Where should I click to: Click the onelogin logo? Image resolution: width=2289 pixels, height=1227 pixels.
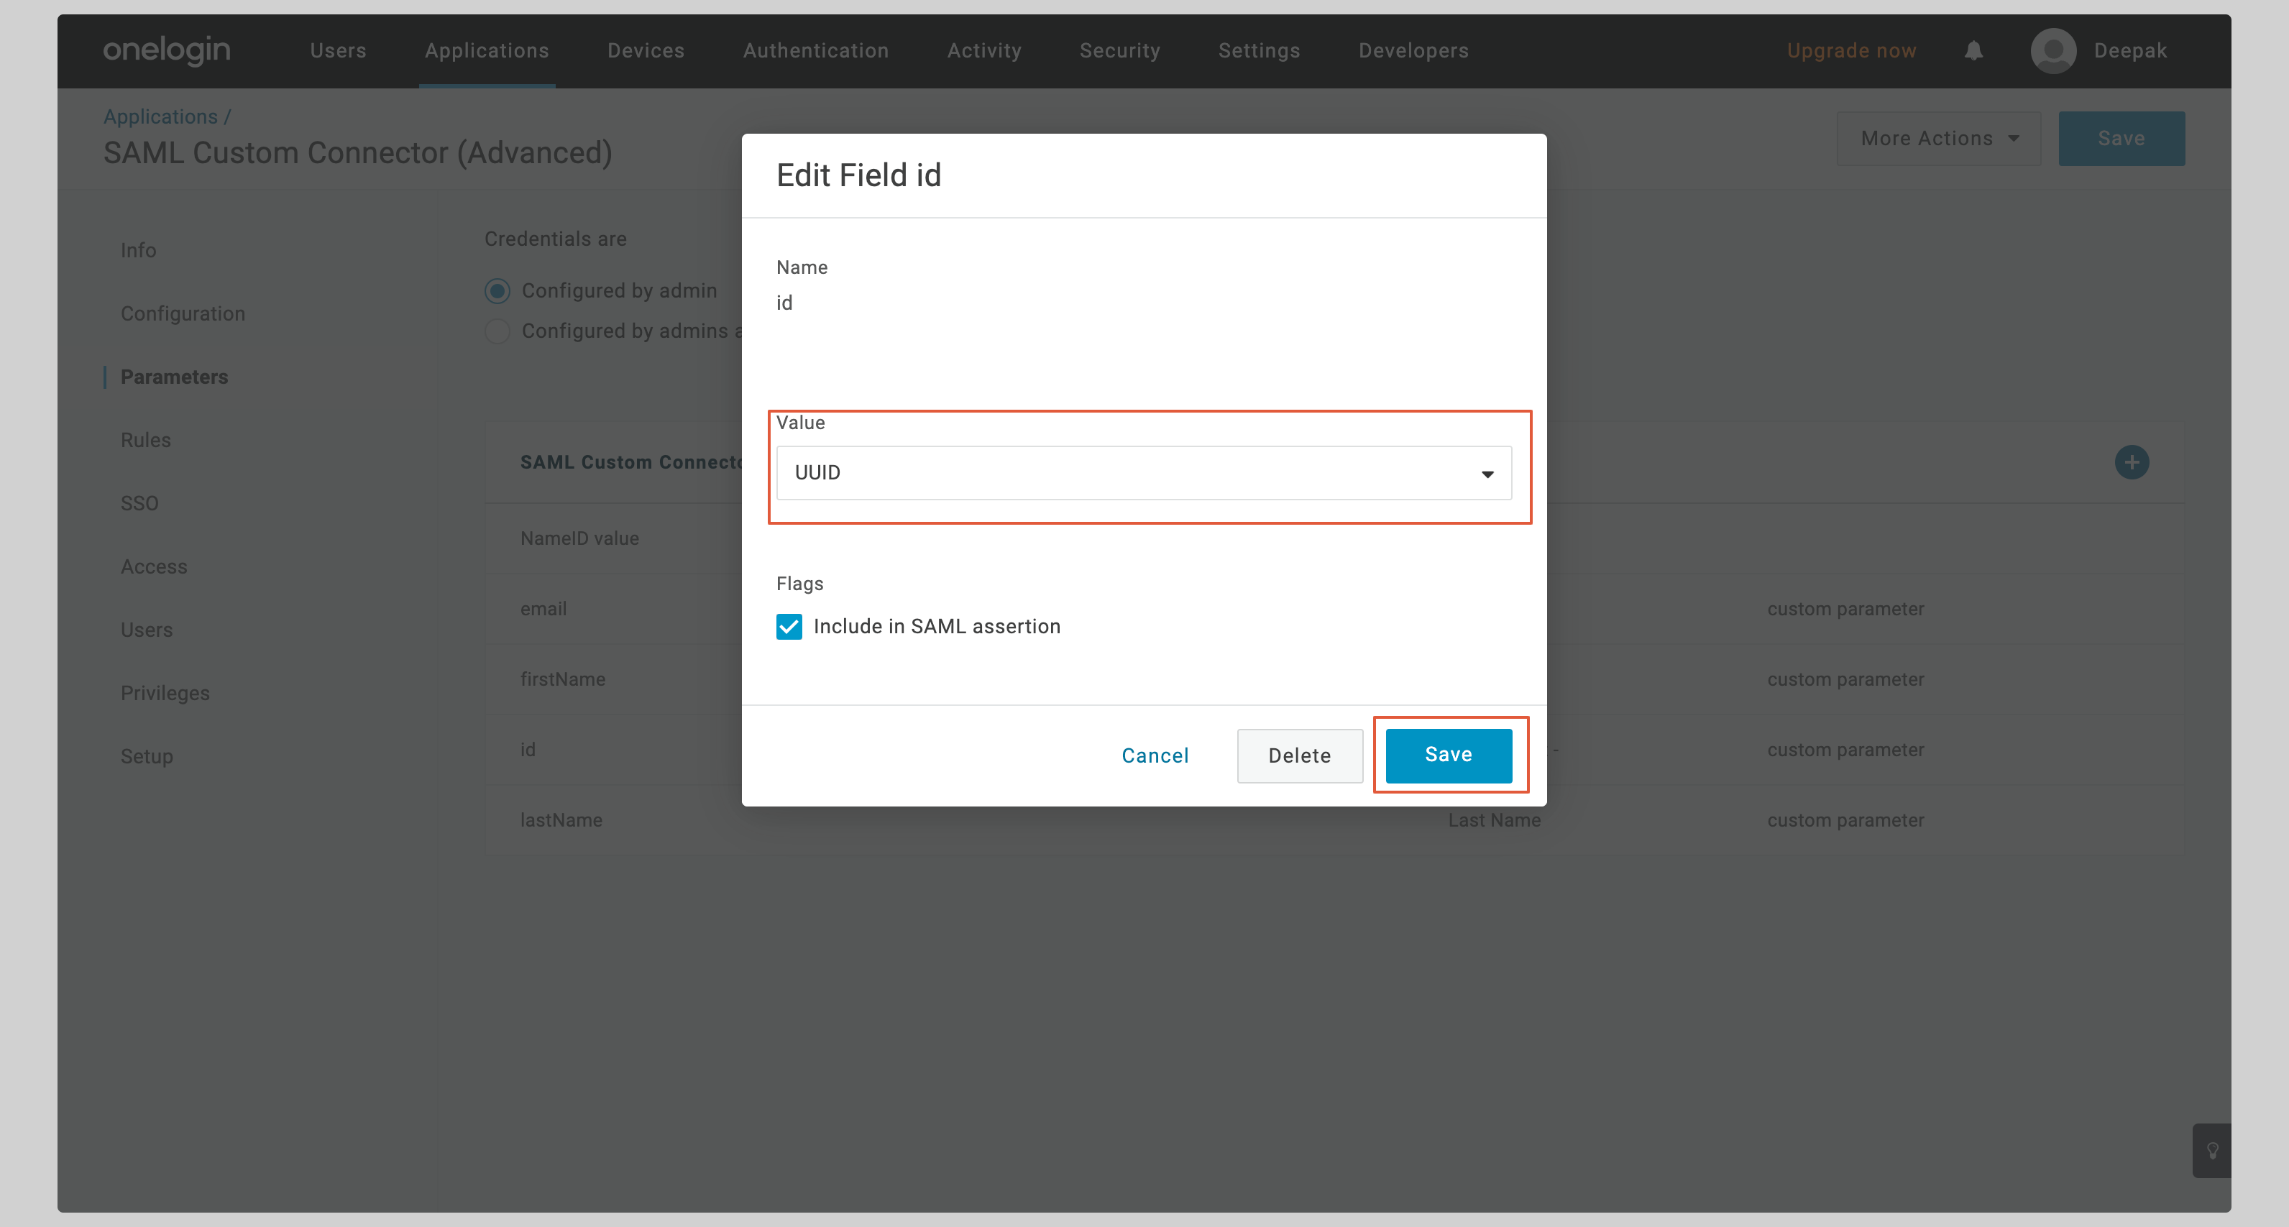(x=167, y=50)
